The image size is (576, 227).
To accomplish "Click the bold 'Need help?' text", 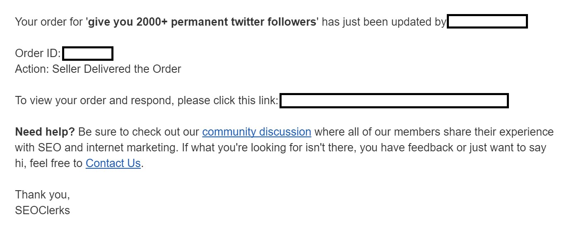I will click(45, 132).
